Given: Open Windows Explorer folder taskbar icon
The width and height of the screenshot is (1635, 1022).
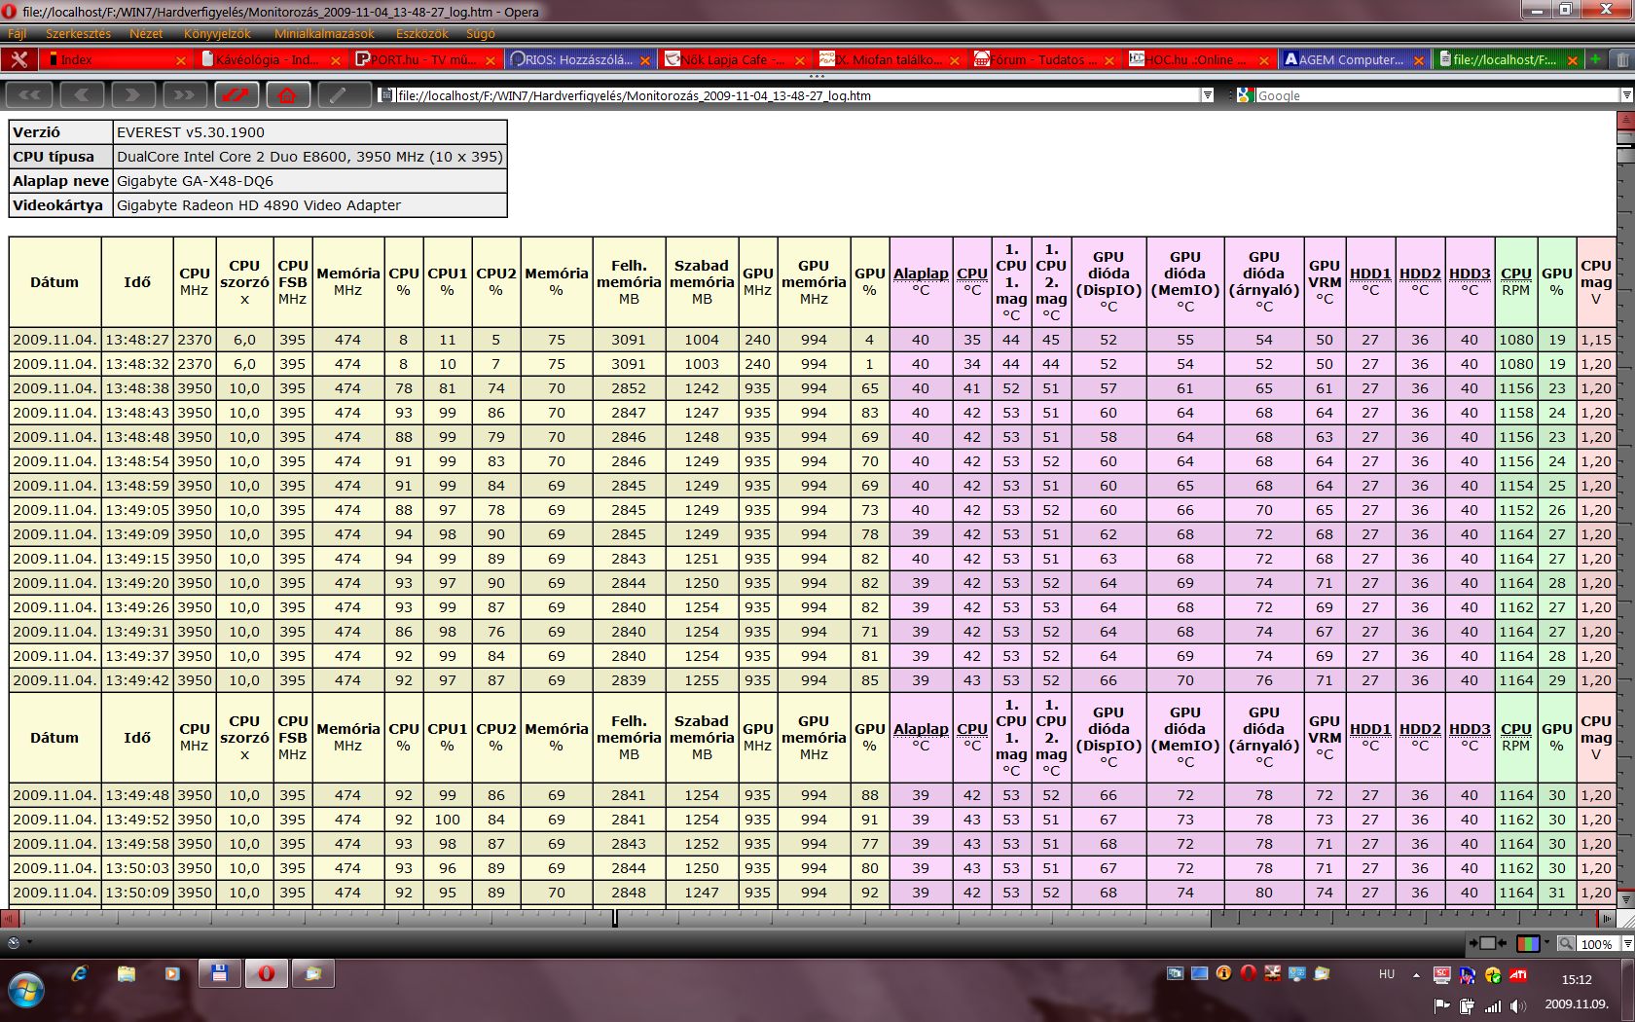Looking at the screenshot, I should [x=127, y=973].
